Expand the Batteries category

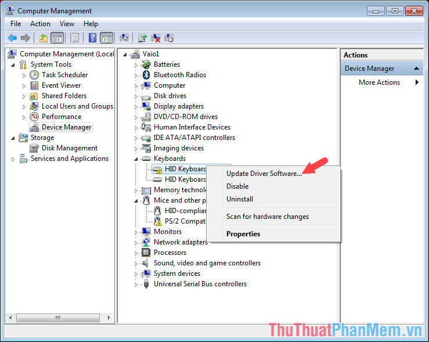point(136,65)
